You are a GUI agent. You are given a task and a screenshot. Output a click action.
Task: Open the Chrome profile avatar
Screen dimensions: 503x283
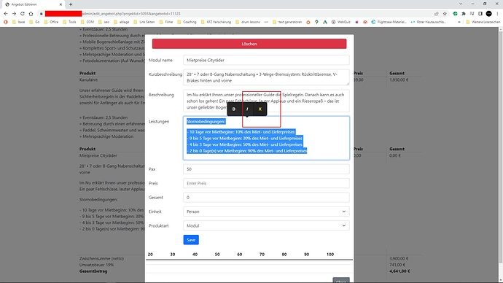tap(489, 13)
